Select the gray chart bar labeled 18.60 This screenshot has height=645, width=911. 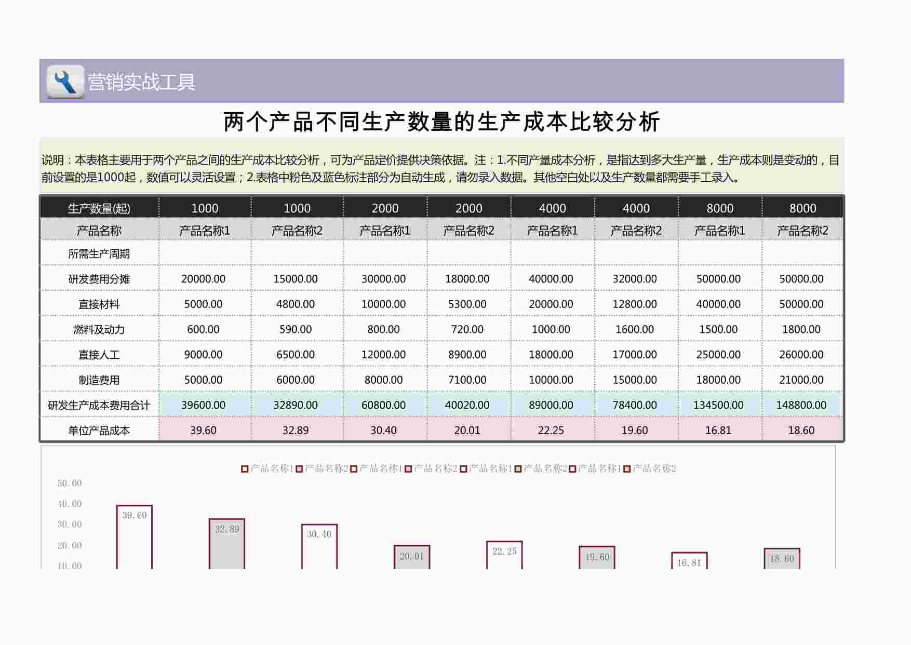[x=782, y=559]
